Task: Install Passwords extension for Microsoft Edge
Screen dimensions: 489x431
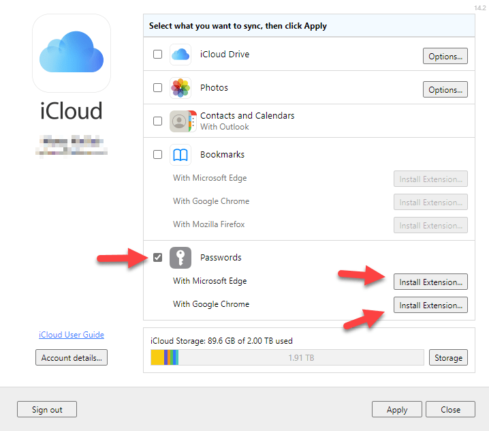Action: click(430, 282)
